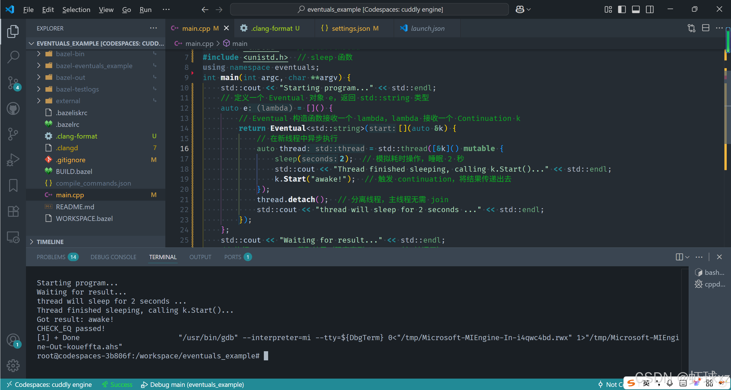This screenshot has width=731, height=390.
Task: Open the GitHub view in activity bar
Action: 13,109
